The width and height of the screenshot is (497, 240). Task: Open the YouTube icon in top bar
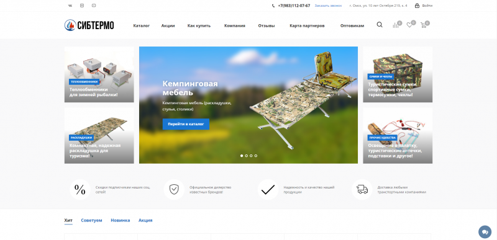pos(94,6)
